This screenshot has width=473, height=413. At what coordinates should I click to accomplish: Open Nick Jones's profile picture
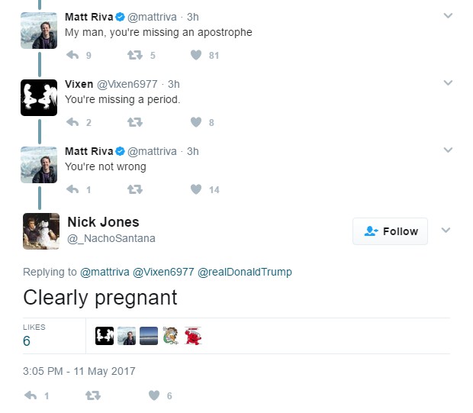[x=41, y=231]
